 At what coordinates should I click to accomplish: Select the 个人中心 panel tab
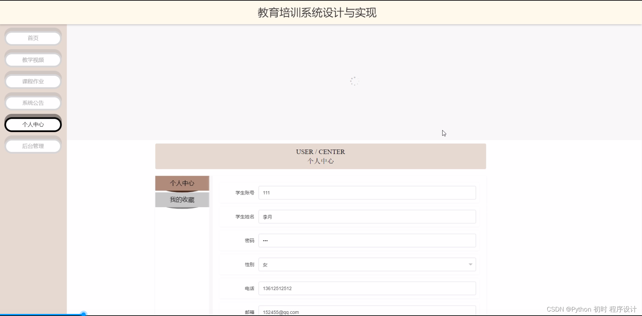[182, 183]
